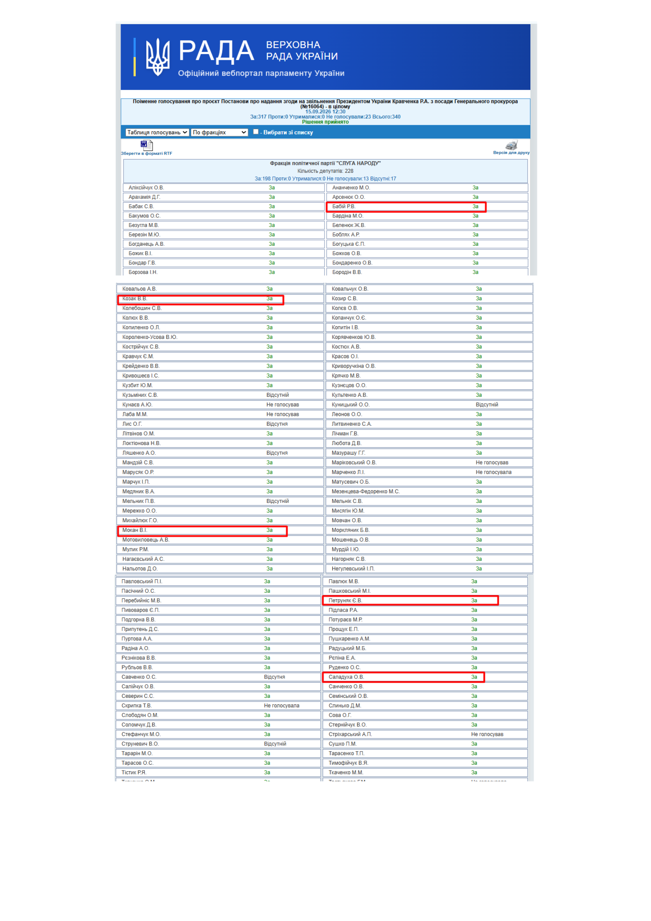
Task: Click 'Не голосував' status of Лаба М.М.
Action: 283,415
